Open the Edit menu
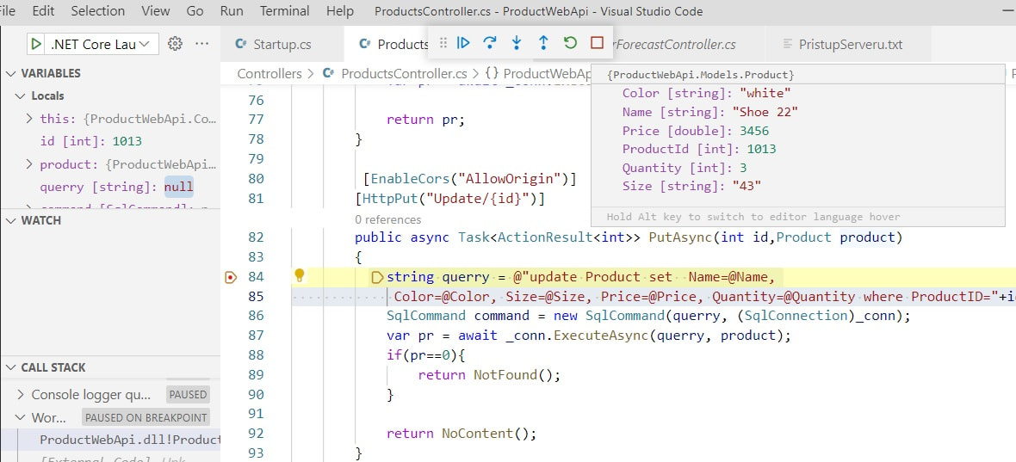1016x462 pixels. point(43,11)
